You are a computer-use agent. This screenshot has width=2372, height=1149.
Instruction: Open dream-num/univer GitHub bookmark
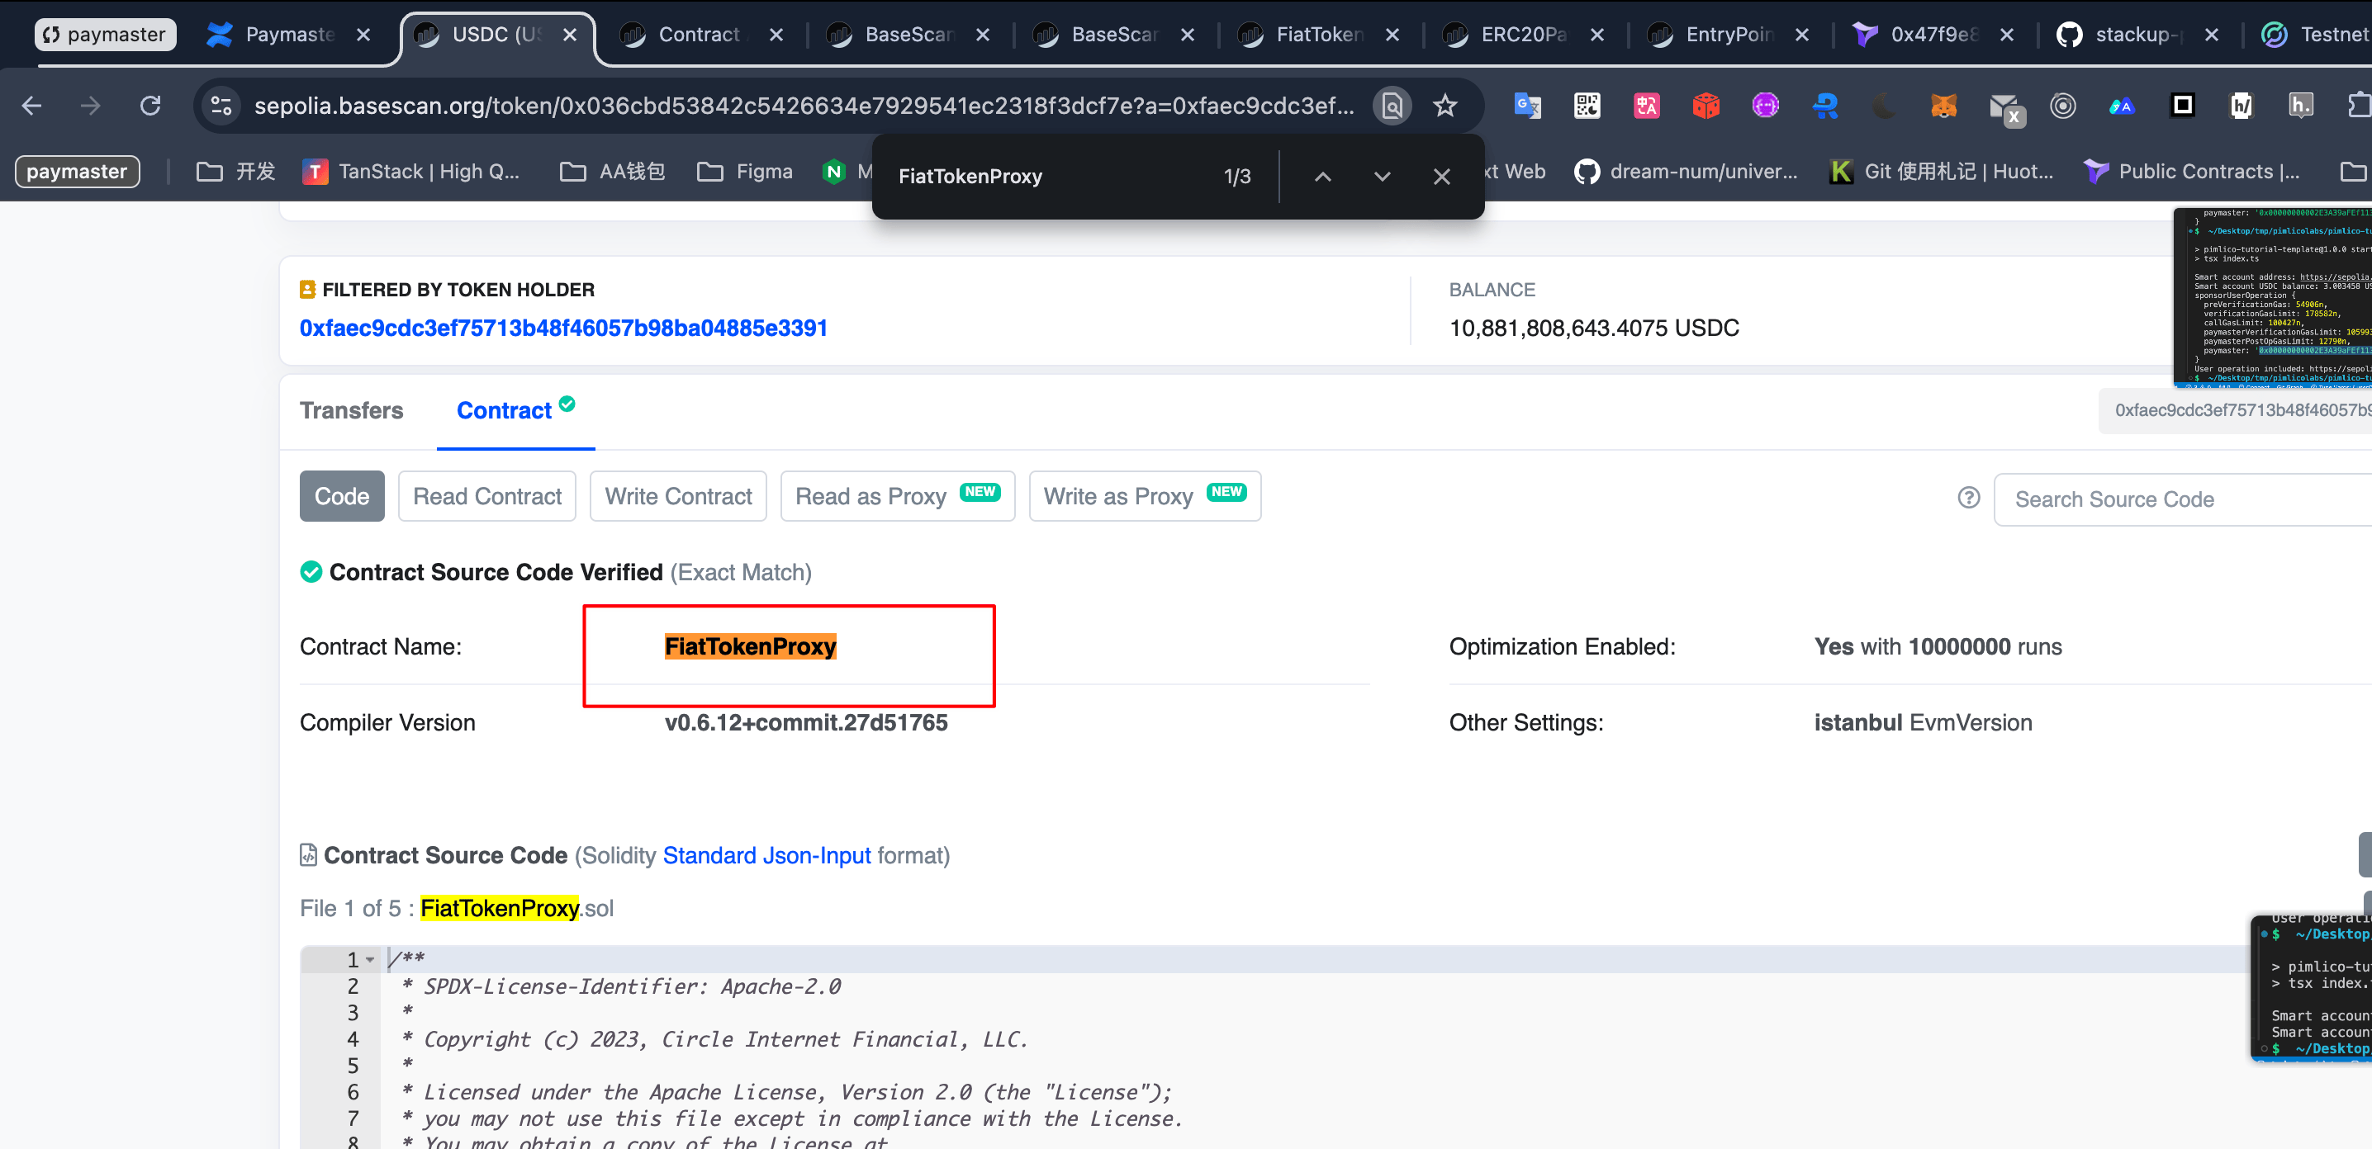1685,172
